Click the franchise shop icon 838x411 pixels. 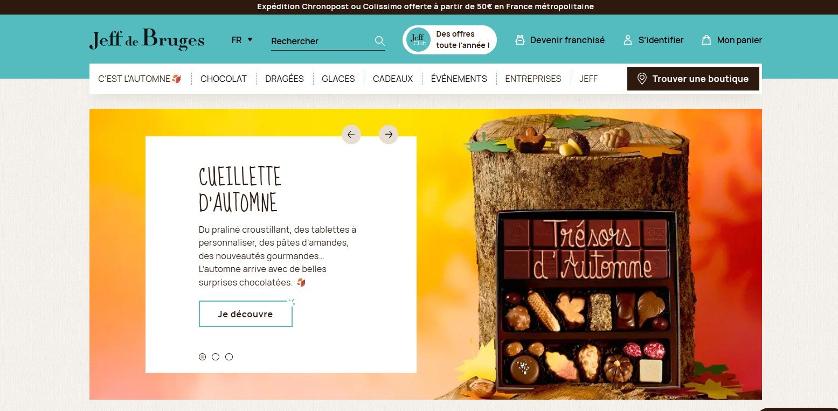click(520, 40)
